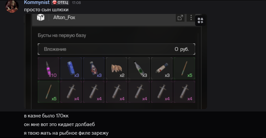The width and height of the screenshot is (266, 138).
Task: Select the green-label bottle x3 item
Action: (x=139, y=68)
